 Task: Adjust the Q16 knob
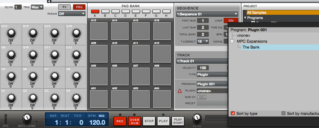click(x=76, y=33)
